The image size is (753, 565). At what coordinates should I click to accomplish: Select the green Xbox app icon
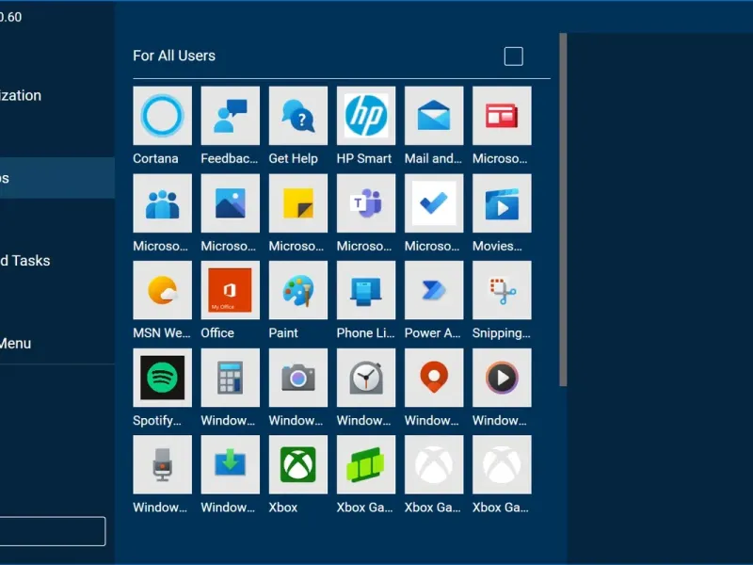(298, 464)
